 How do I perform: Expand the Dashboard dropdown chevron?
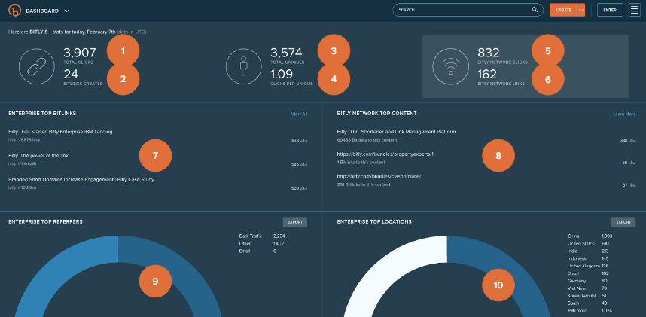pyautogui.click(x=66, y=11)
